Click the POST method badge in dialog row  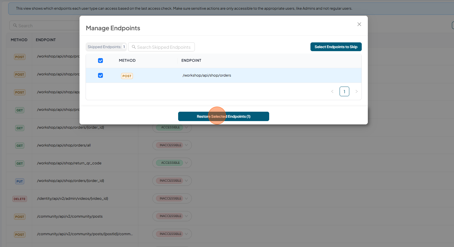pos(127,76)
